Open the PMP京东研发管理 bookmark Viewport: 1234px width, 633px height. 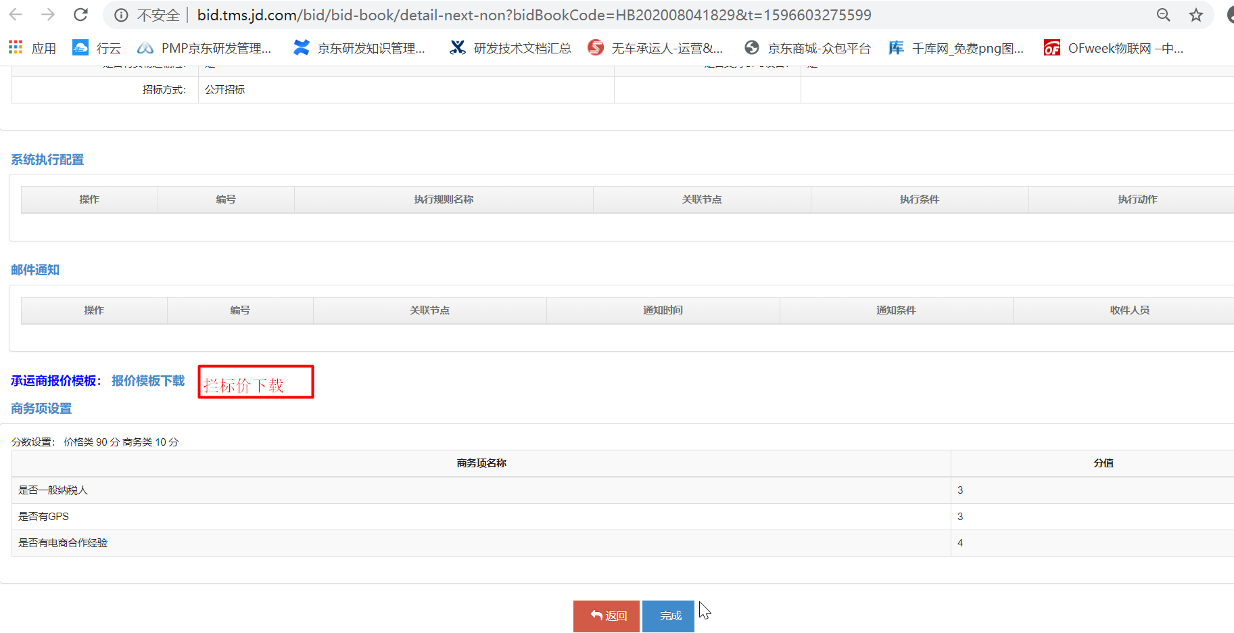pyautogui.click(x=204, y=48)
